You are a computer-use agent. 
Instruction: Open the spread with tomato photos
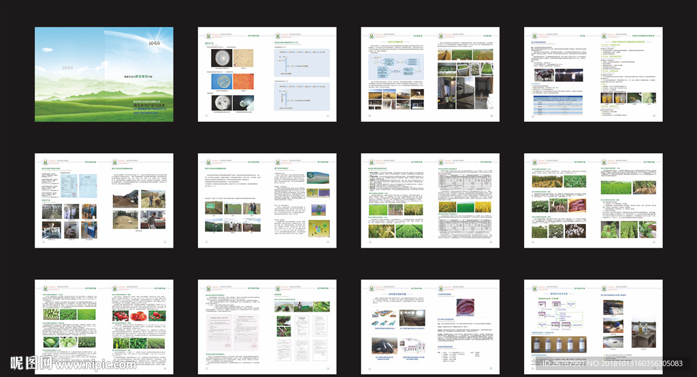[x=104, y=327]
